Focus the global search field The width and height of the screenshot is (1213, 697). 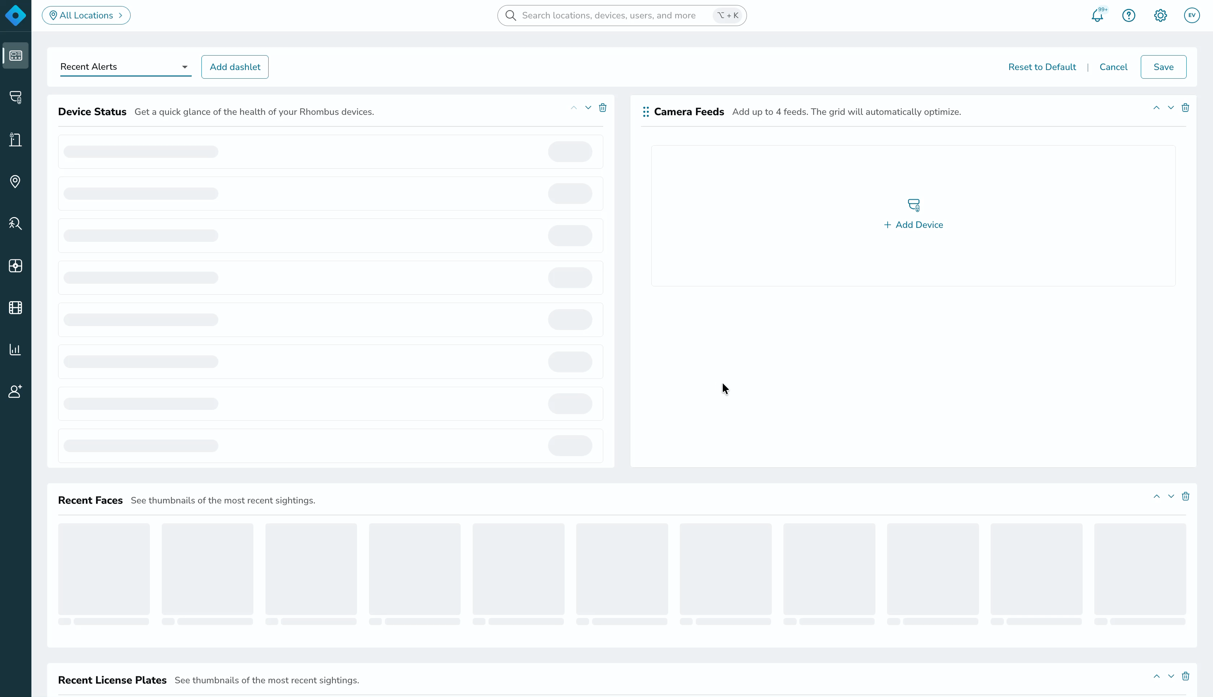(x=622, y=15)
